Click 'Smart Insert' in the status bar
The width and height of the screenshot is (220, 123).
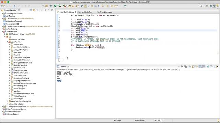click(x=140, y=120)
